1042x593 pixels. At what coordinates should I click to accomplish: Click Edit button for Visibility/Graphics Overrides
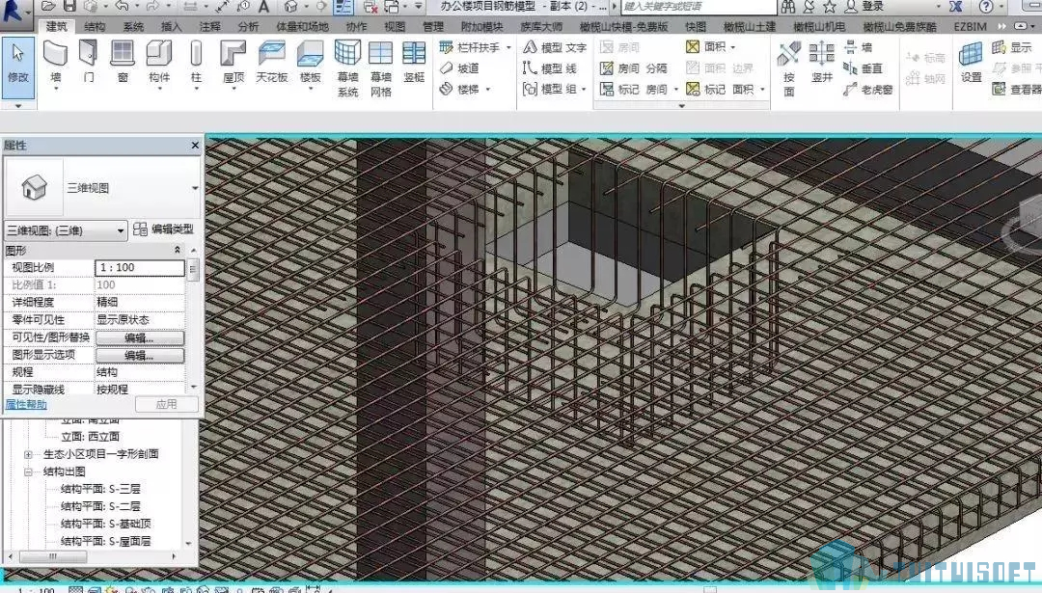(140, 338)
